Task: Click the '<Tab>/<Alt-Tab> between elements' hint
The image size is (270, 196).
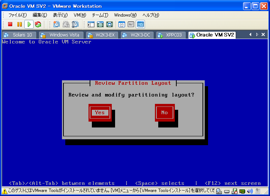Action: tap(62, 183)
